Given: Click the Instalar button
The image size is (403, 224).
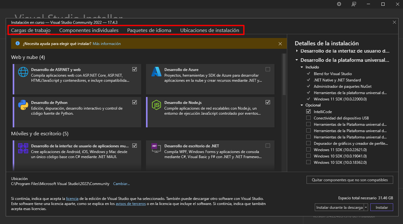Looking at the screenshot, I should click(x=381, y=208).
